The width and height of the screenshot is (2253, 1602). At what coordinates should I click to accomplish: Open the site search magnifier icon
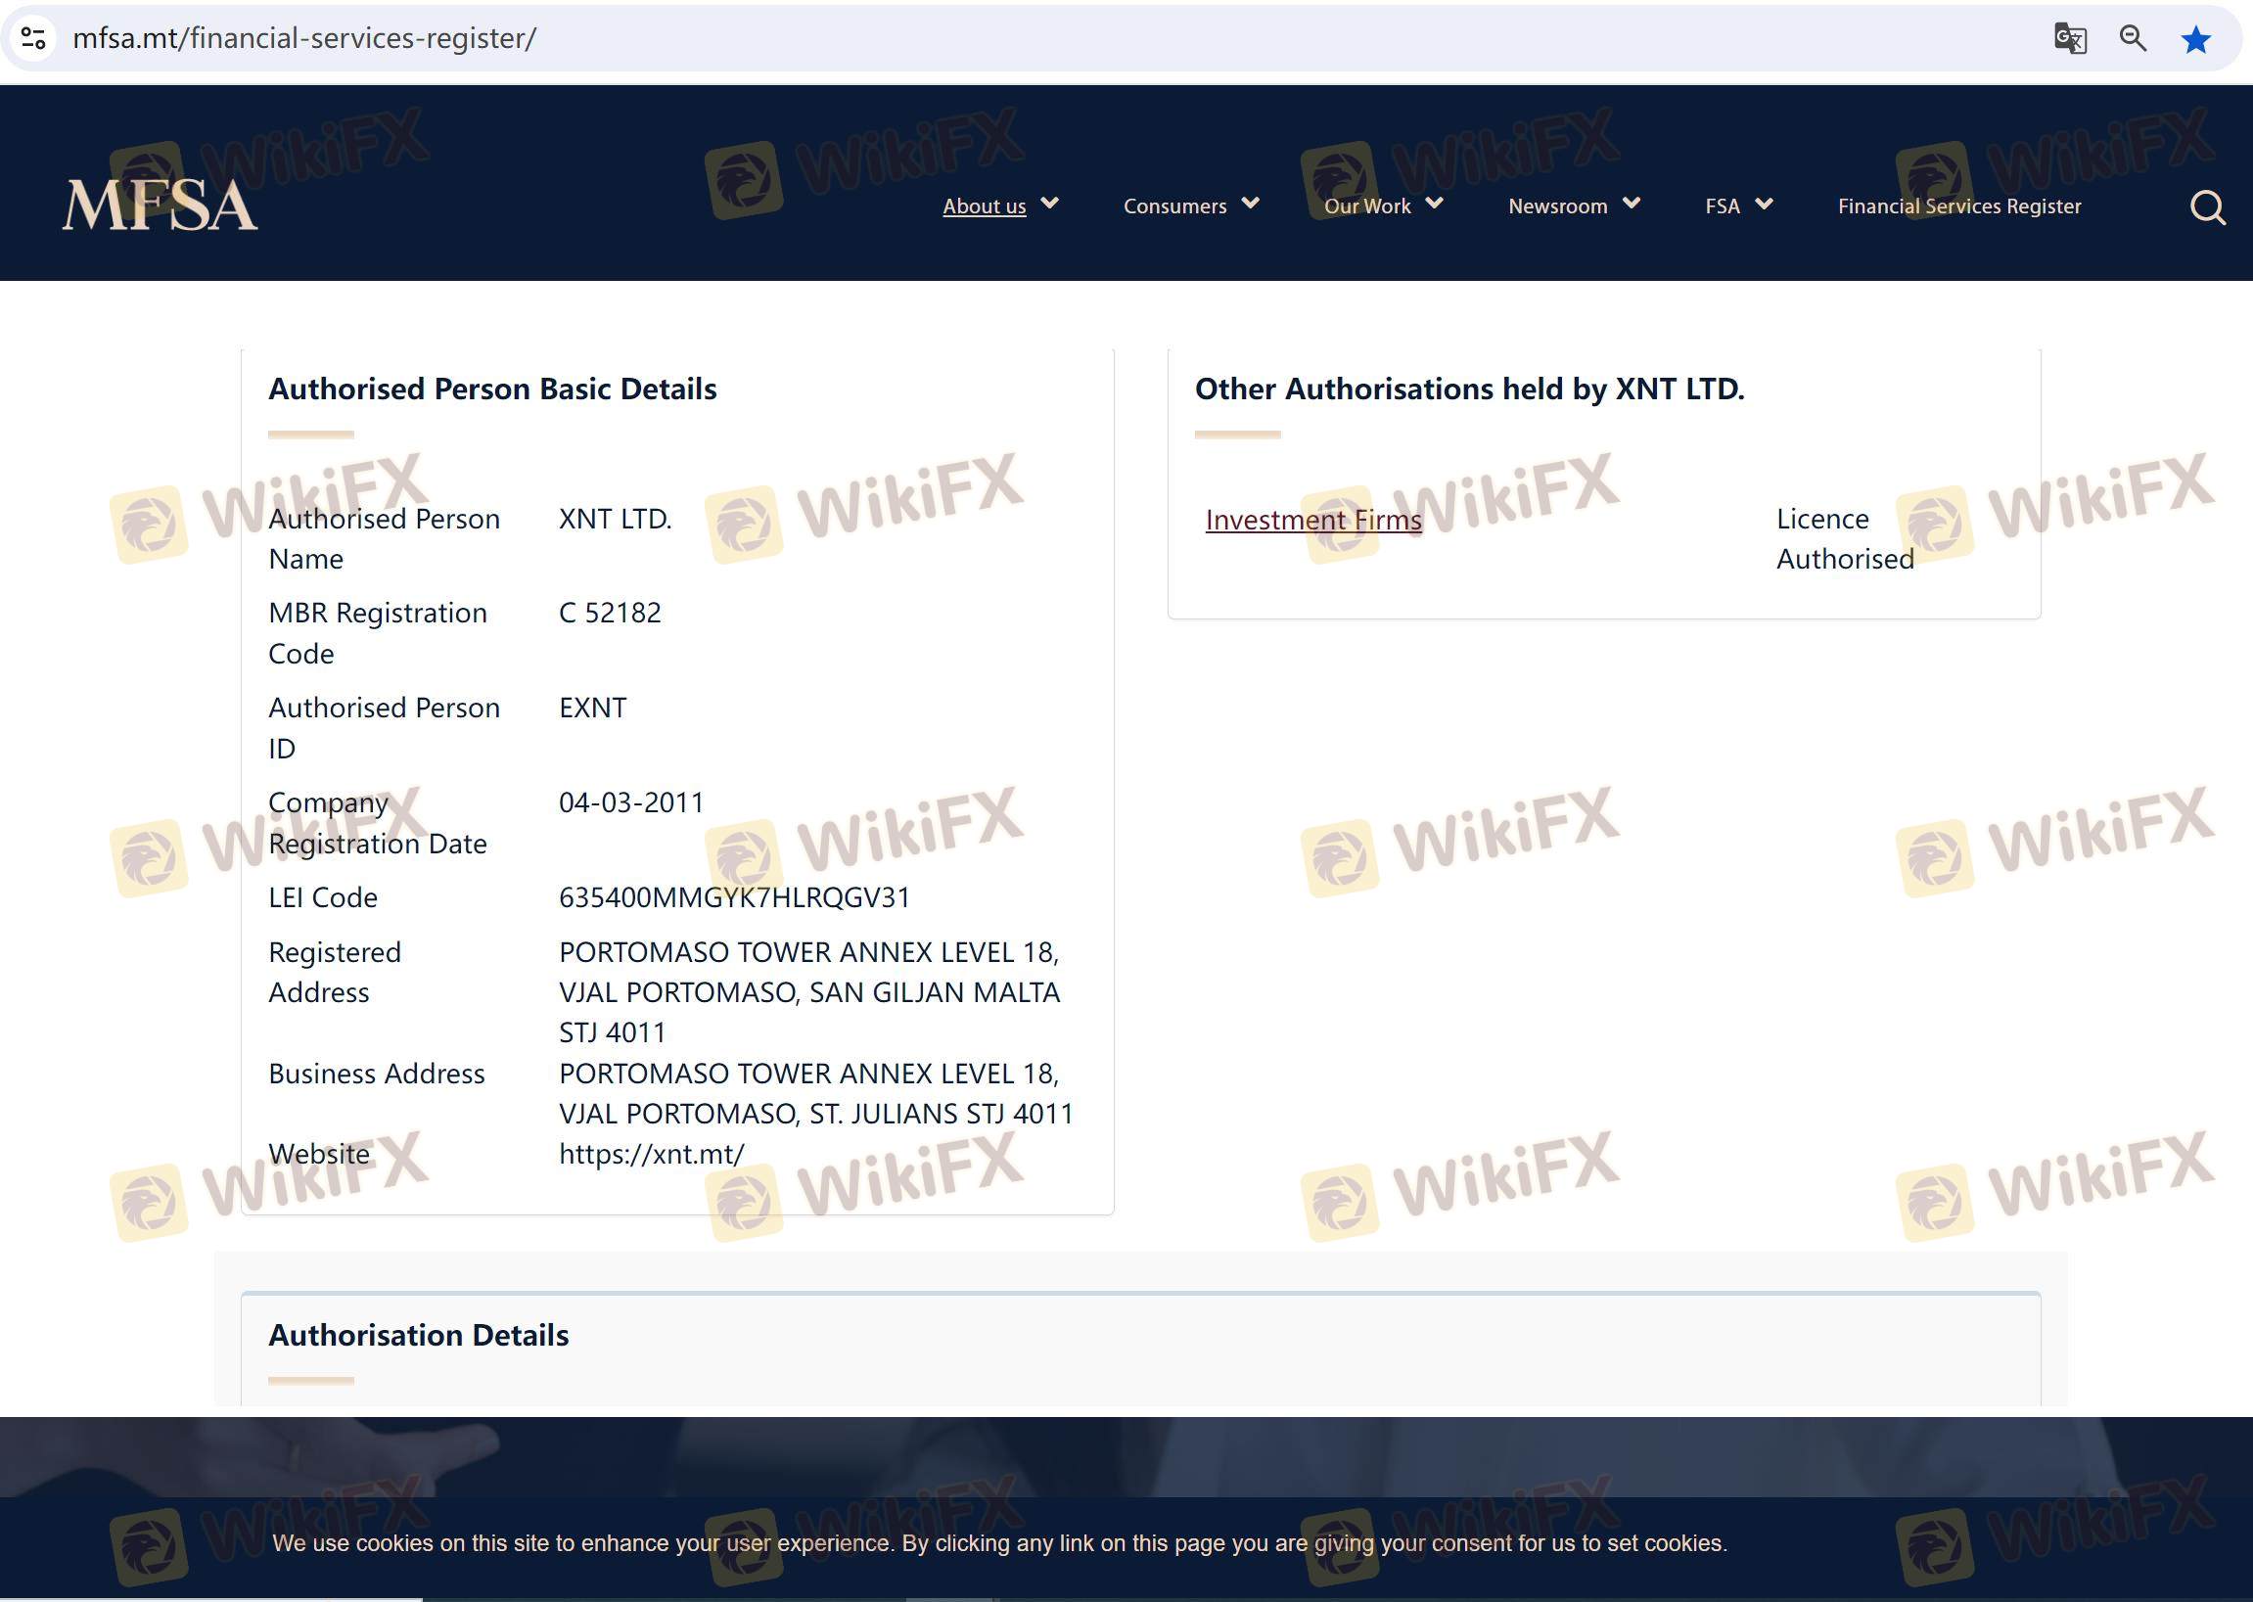point(2207,207)
